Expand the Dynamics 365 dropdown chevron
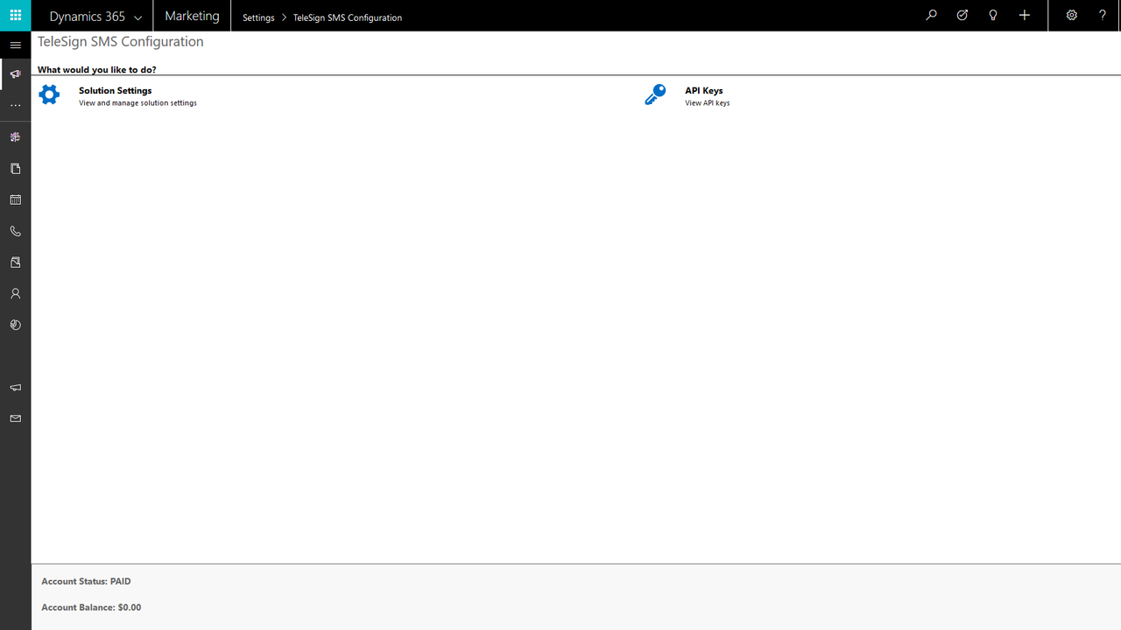 coord(137,17)
